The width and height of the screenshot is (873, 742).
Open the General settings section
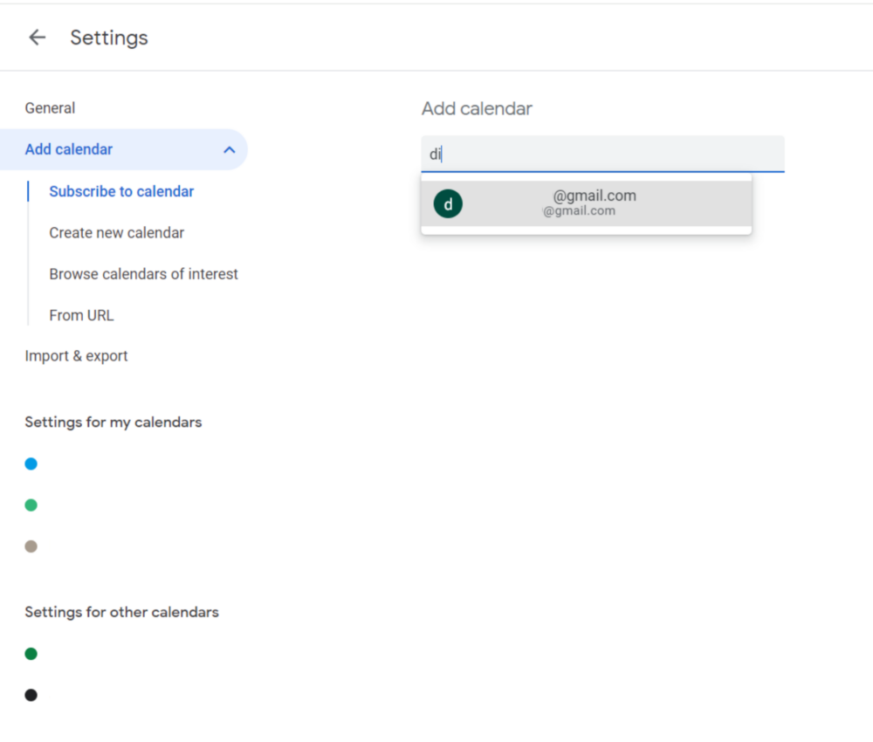(50, 108)
